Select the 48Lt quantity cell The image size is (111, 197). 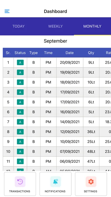click(91, 151)
